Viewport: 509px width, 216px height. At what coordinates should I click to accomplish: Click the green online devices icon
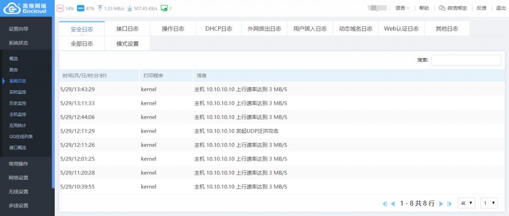pyautogui.click(x=164, y=8)
